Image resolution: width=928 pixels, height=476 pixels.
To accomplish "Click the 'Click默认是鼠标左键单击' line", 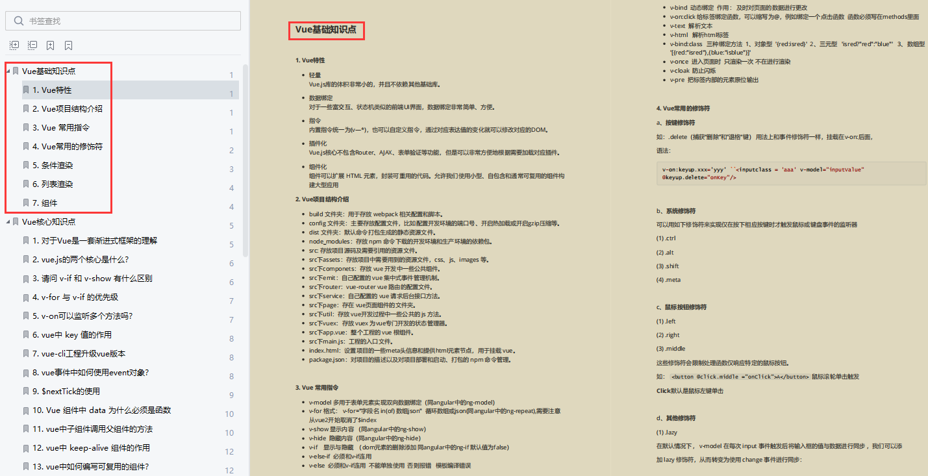I will 690,391.
